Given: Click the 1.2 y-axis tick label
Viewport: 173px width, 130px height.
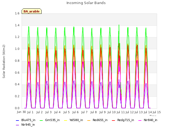Looking at the screenshot, I should [x=17, y=37].
